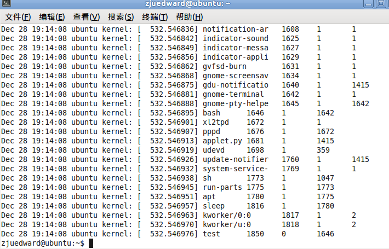This screenshot has width=389, height=249.
Task: Click process name gnome-screensav
Action: tap(236, 76)
